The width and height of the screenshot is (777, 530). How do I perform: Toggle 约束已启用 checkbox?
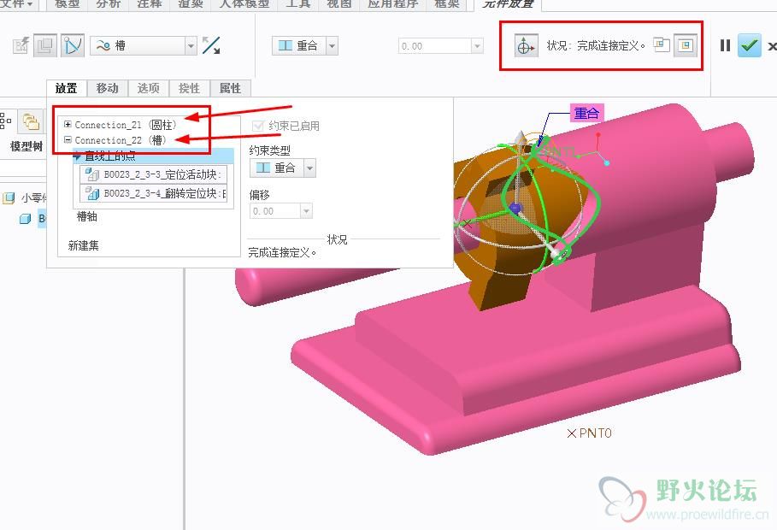point(257,126)
